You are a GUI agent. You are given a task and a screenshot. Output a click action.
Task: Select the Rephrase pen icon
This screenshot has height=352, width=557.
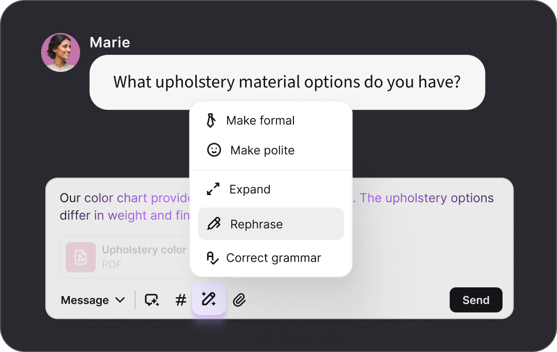pyautogui.click(x=213, y=224)
